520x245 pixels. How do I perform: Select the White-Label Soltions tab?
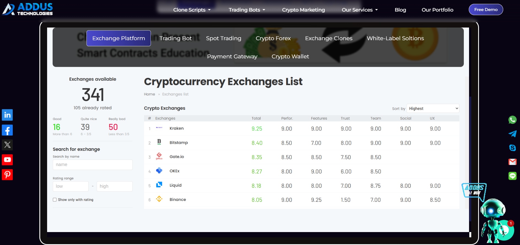tap(395, 38)
